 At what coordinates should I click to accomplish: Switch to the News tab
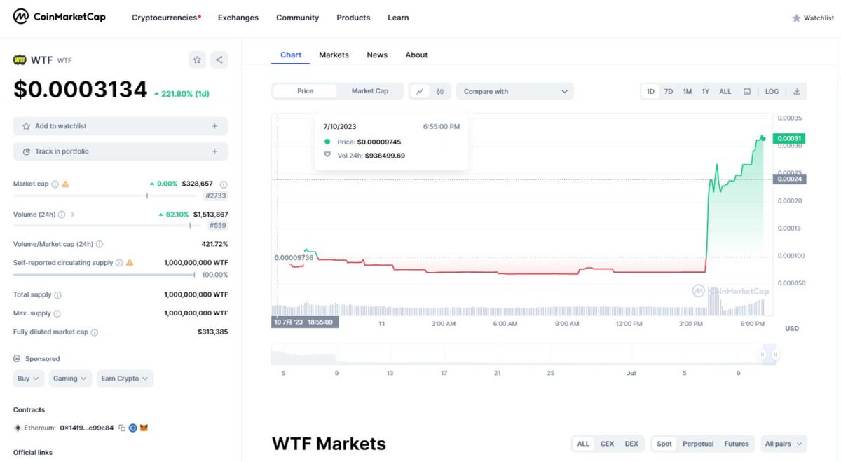377,55
